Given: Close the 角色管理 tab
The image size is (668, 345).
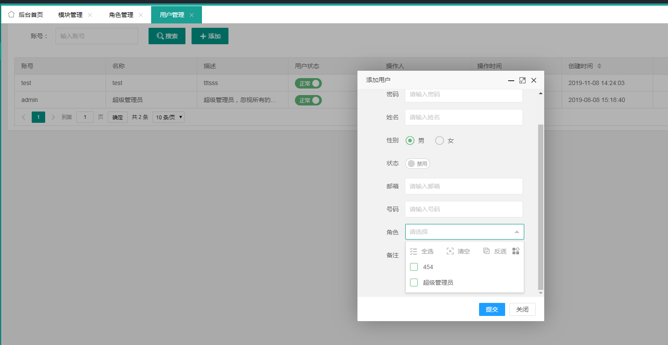Looking at the screenshot, I should (x=141, y=15).
